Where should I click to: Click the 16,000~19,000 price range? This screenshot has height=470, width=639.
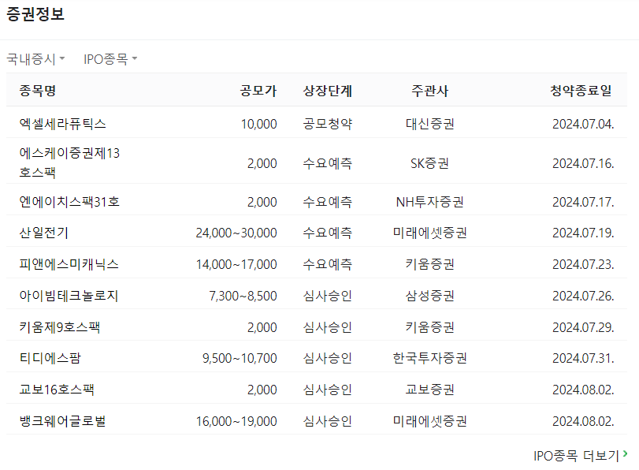pos(236,421)
